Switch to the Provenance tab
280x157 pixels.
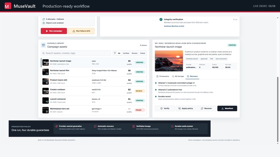tap(163, 76)
